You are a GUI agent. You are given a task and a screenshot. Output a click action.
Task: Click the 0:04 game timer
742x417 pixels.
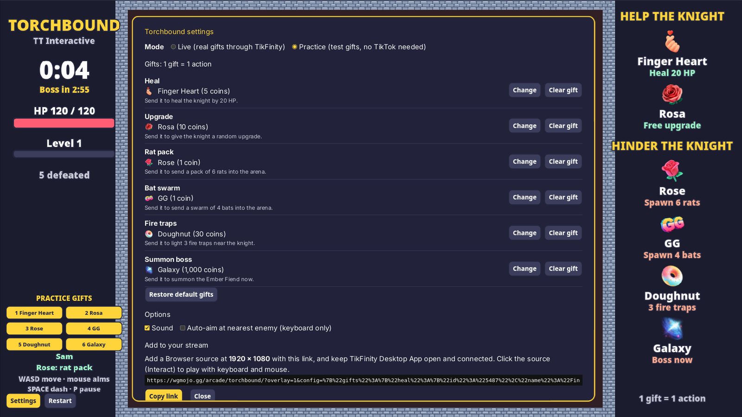click(x=64, y=70)
